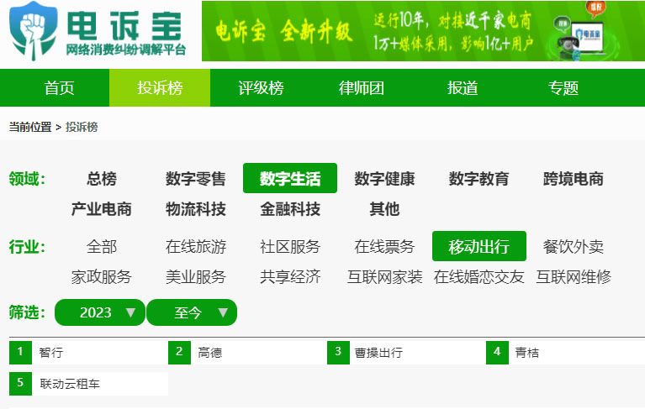The width and height of the screenshot is (645, 409).
Task: Click the 投诉榜 breadcrumb link
Action: [x=82, y=127]
